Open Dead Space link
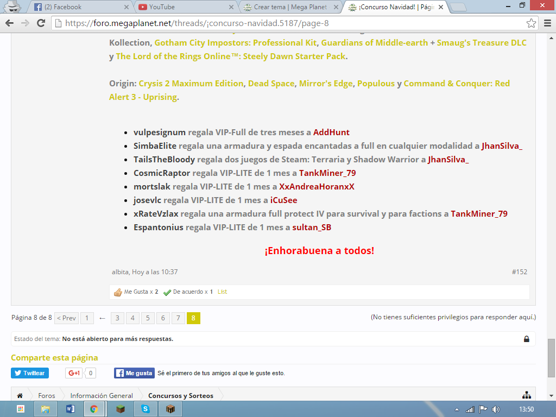Screen dimensions: 556x417 (271, 84)
